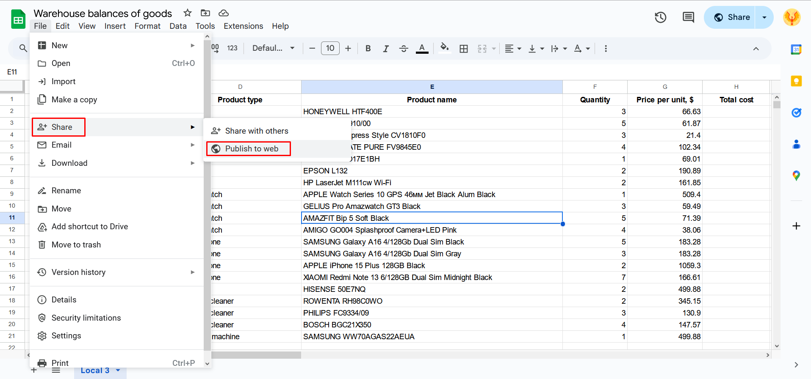Open the fill color bucket
811x379 pixels.
[444, 47]
